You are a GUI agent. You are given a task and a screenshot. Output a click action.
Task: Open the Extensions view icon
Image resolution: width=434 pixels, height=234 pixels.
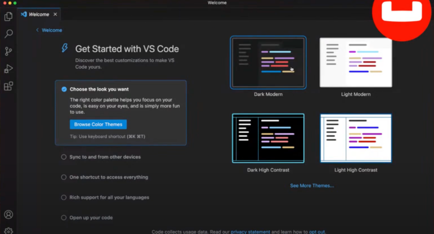point(8,86)
